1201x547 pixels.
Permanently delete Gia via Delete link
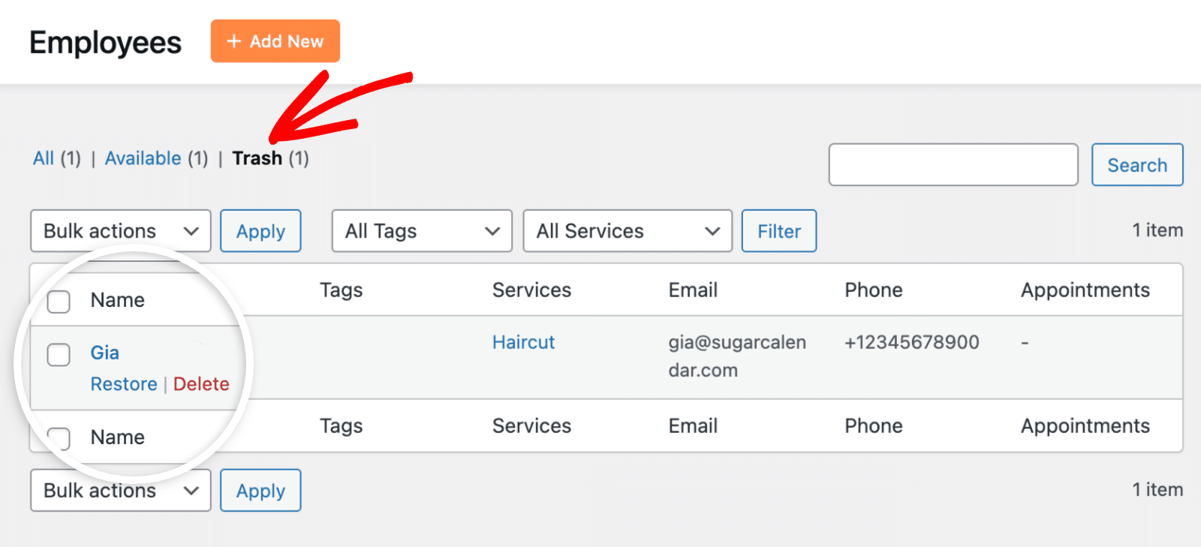tap(201, 384)
